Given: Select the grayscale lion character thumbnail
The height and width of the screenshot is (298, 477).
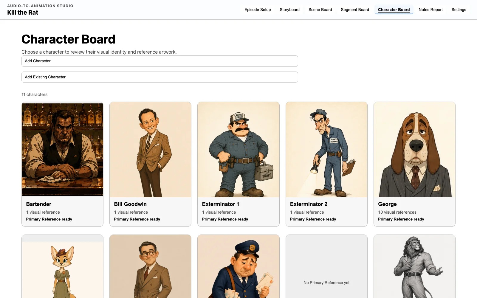Looking at the screenshot, I should [414, 267].
